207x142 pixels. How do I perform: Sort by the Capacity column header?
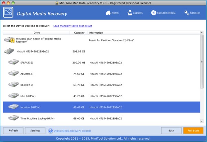tap(79, 33)
